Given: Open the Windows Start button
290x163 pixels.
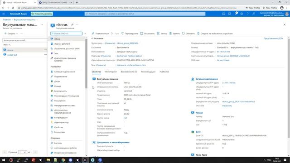Looking at the screenshot, I should (4, 160).
